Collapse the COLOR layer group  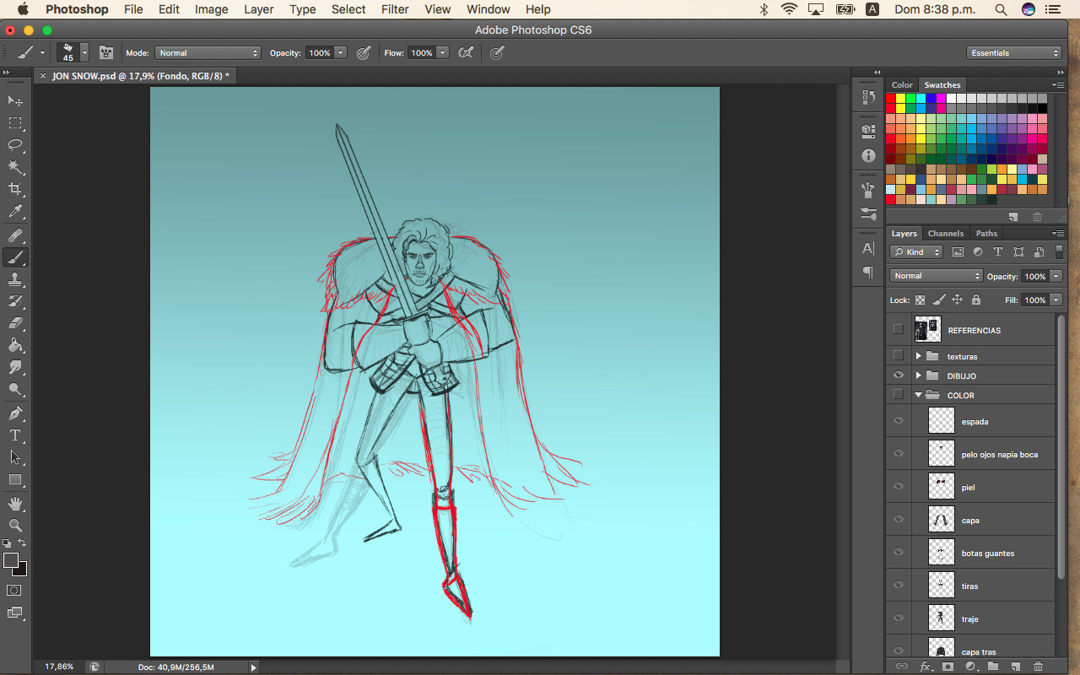click(x=918, y=395)
